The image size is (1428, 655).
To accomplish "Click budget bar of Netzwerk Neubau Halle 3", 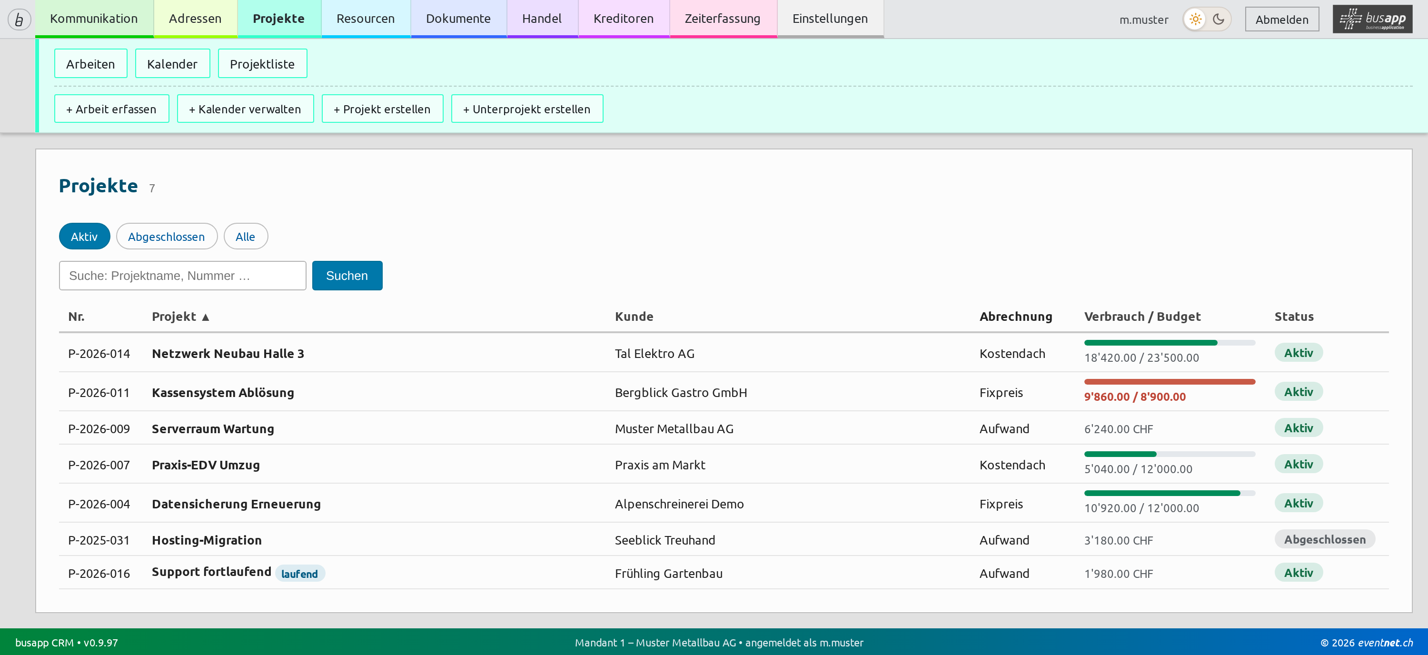I will (1170, 343).
